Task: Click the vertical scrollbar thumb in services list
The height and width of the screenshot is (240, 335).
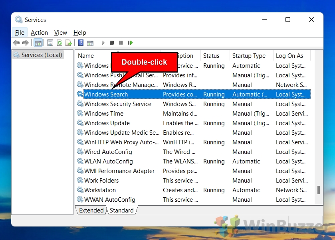Action: tap(318, 190)
